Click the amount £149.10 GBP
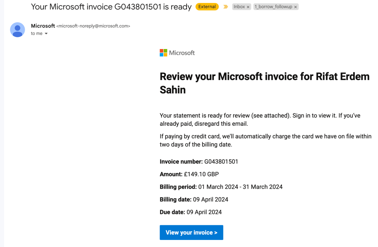The height and width of the screenshot is (247, 378). (x=201, y=174)
